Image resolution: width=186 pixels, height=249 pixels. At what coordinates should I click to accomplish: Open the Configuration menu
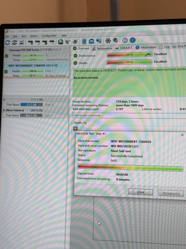coord(49,36)
